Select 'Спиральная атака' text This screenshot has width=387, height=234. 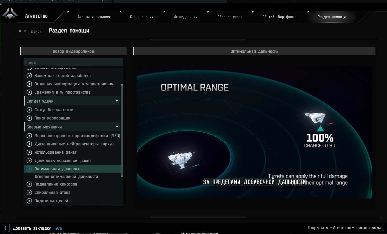[52, 193]
